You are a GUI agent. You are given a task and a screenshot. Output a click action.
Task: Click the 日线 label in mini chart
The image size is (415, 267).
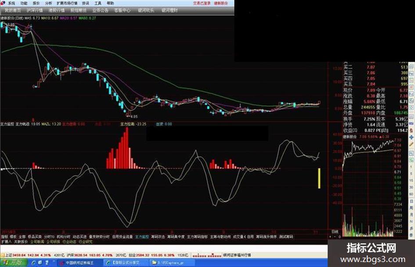click(335, 231)
